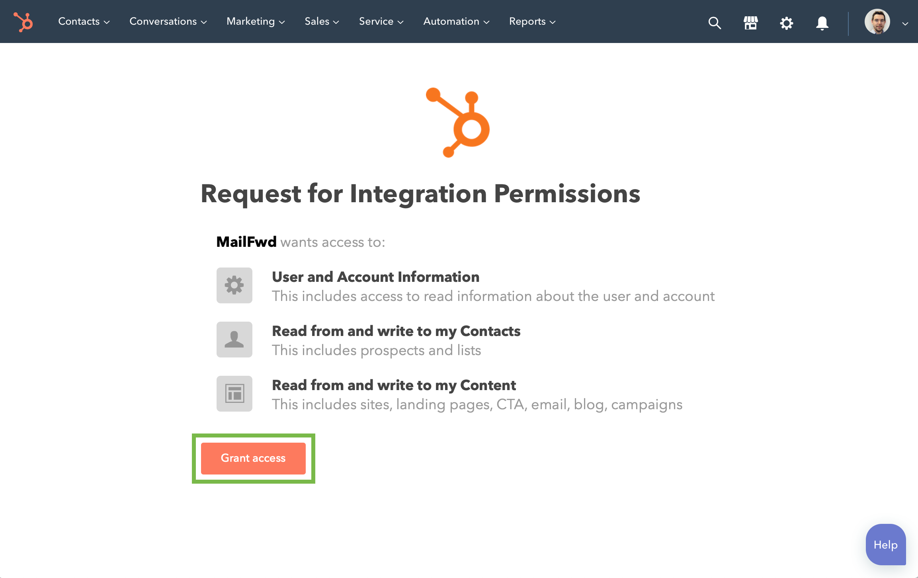Click 'Read from and write to my Content'

tap(394, 385)
